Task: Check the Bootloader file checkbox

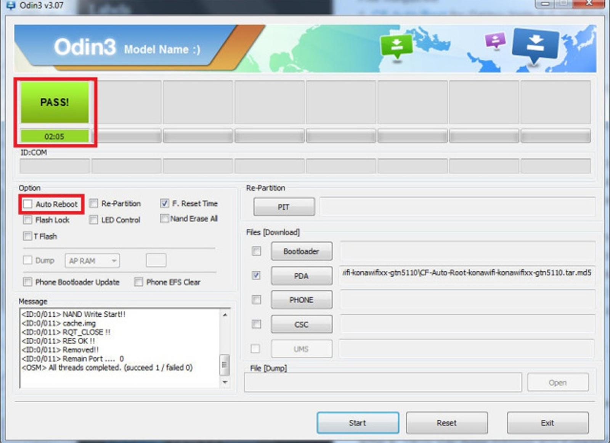Action: pyautogui.click(x=257, y=251)
